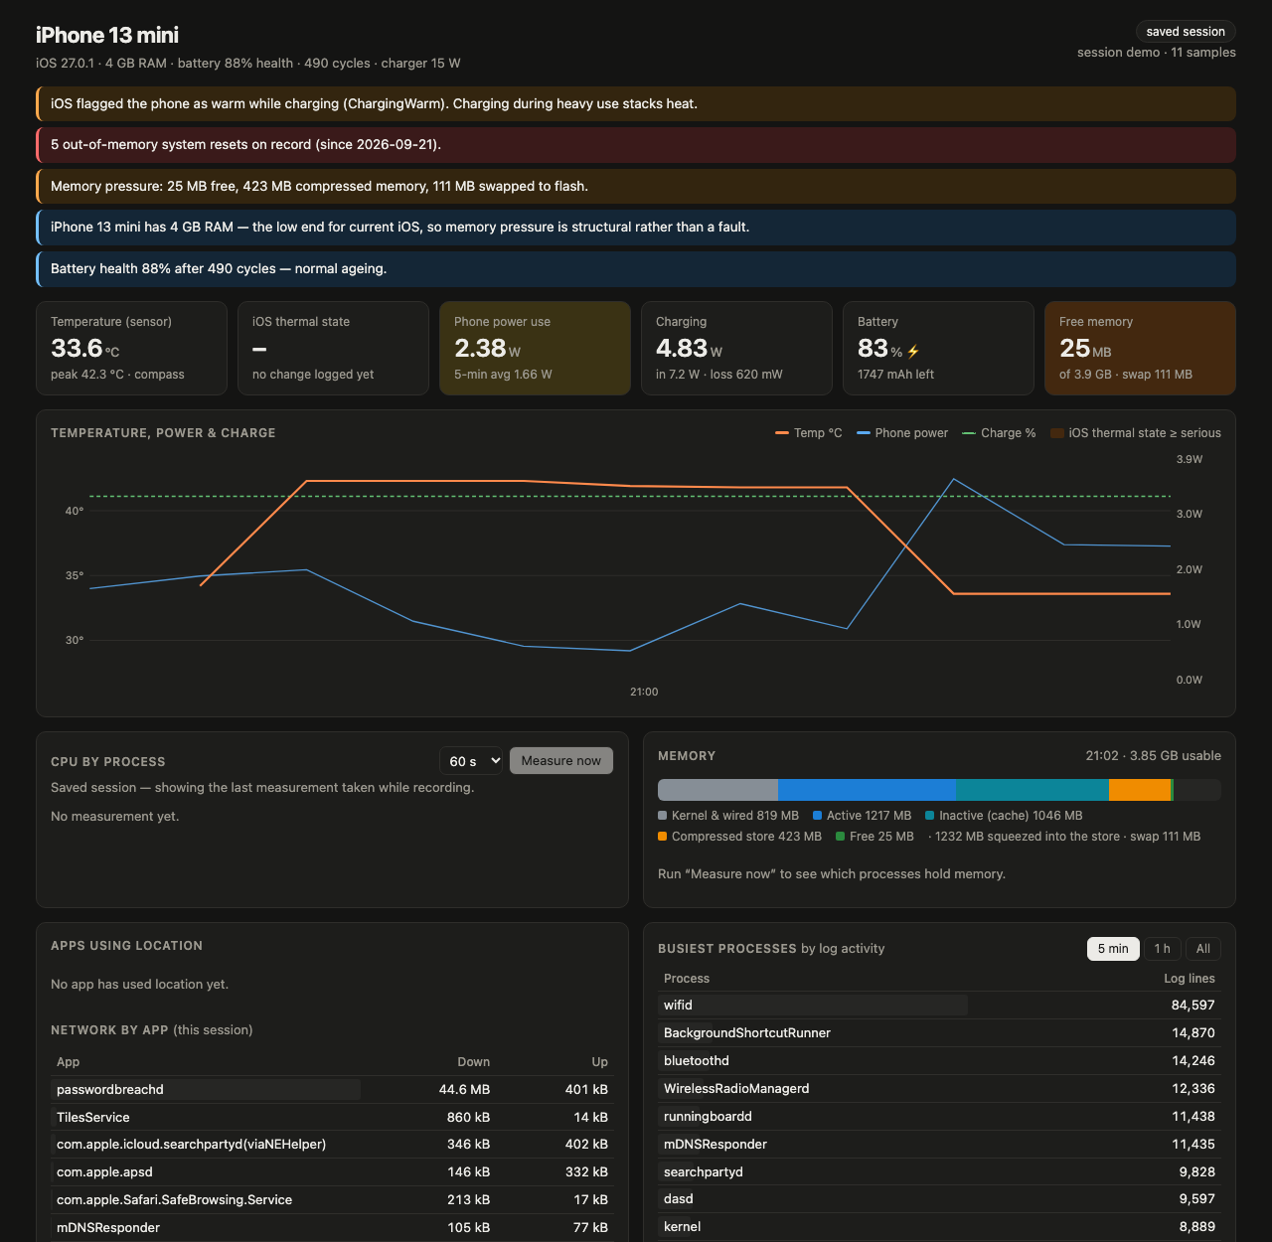Click the TilesService network row
1272x1242 pixels.
(332, 1118)
